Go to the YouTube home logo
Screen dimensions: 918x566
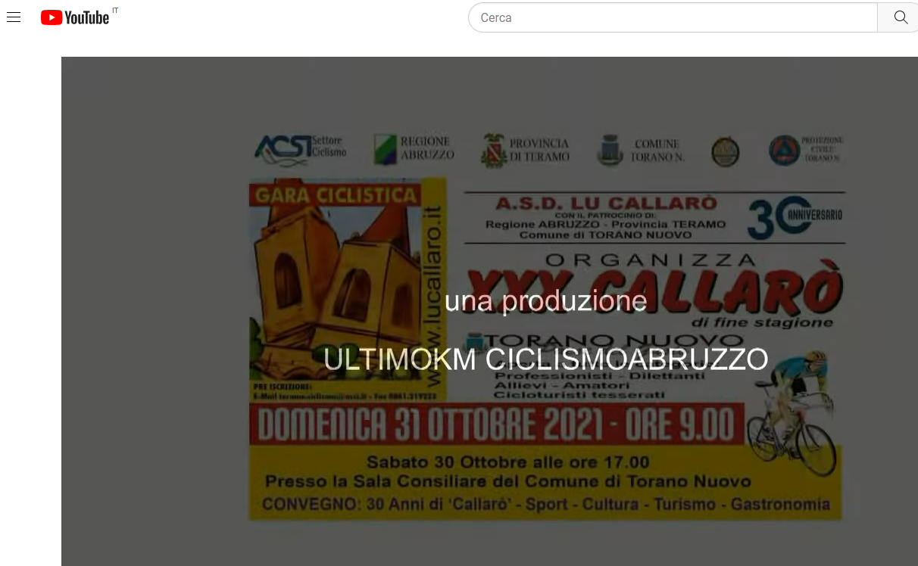coord(75,17)
